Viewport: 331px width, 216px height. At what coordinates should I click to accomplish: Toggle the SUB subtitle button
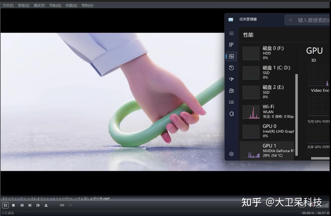[x=70, y=205]
